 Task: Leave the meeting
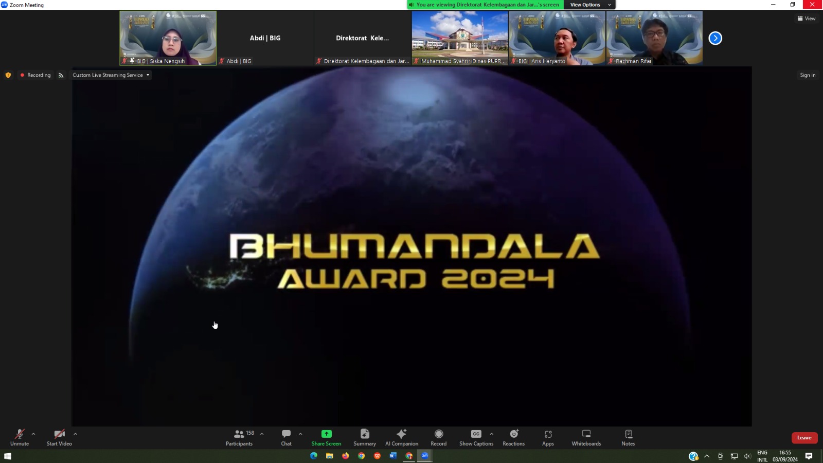(804, 438)
